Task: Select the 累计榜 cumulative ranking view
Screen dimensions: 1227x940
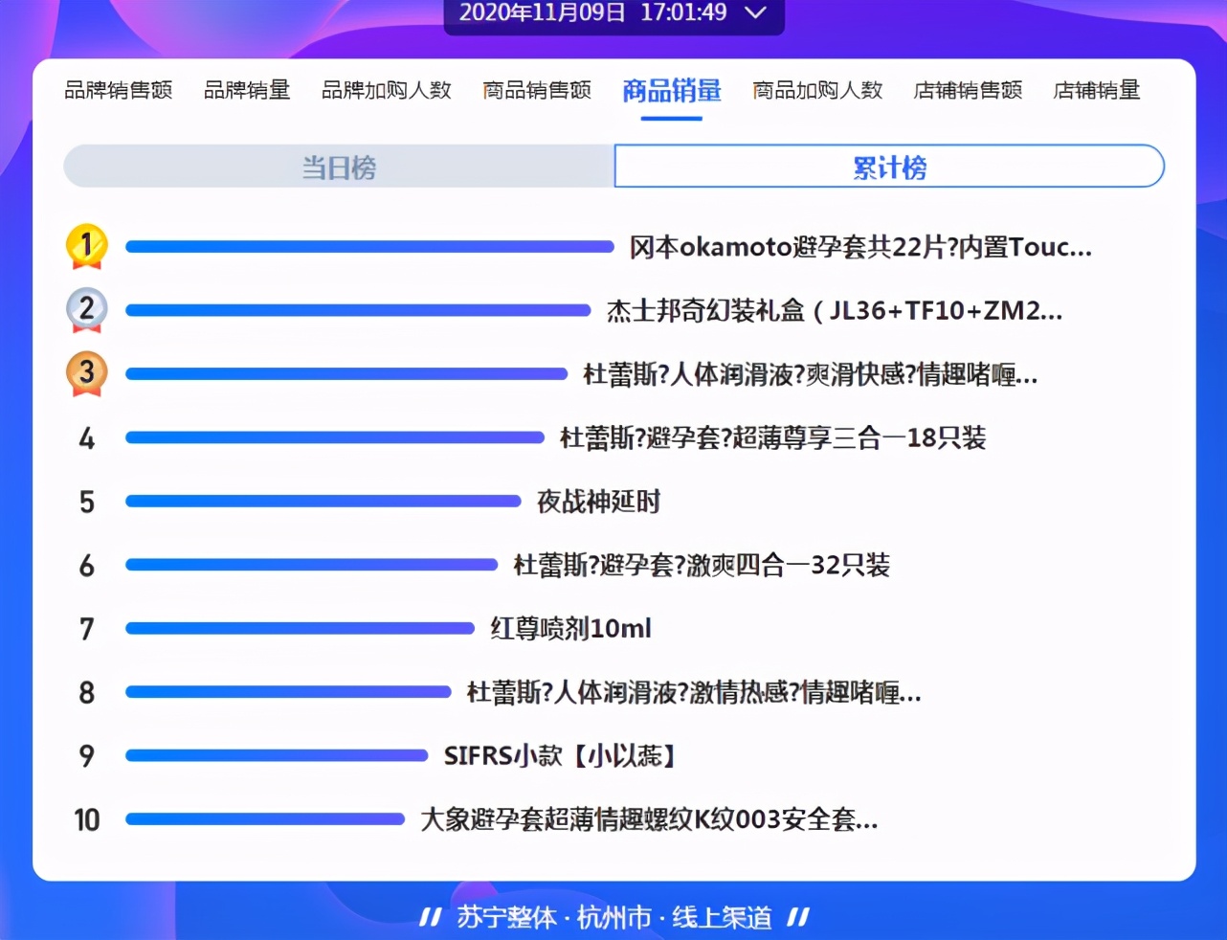Action: [889, 167]
